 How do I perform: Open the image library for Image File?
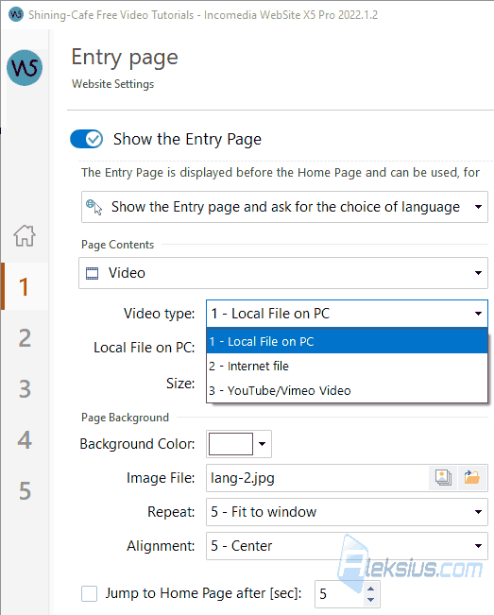(443, 478)
